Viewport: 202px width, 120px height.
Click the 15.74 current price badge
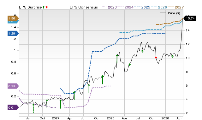coord(190,18)
